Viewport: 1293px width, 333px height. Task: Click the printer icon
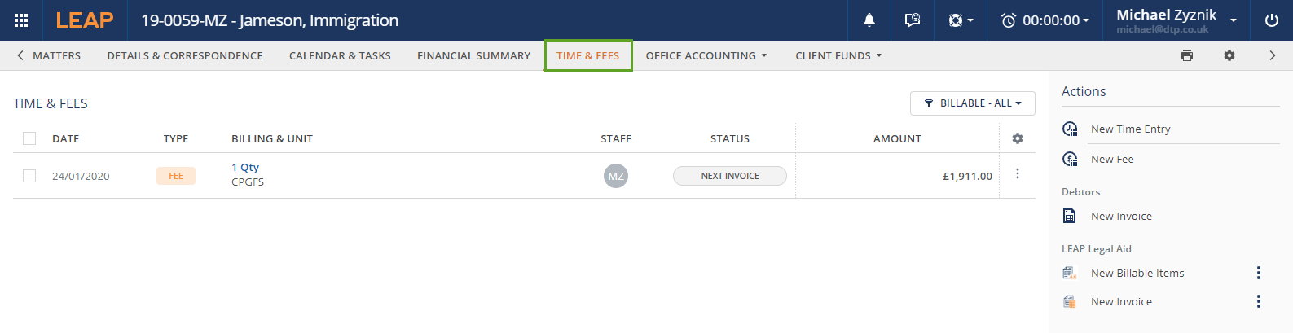1187,55
